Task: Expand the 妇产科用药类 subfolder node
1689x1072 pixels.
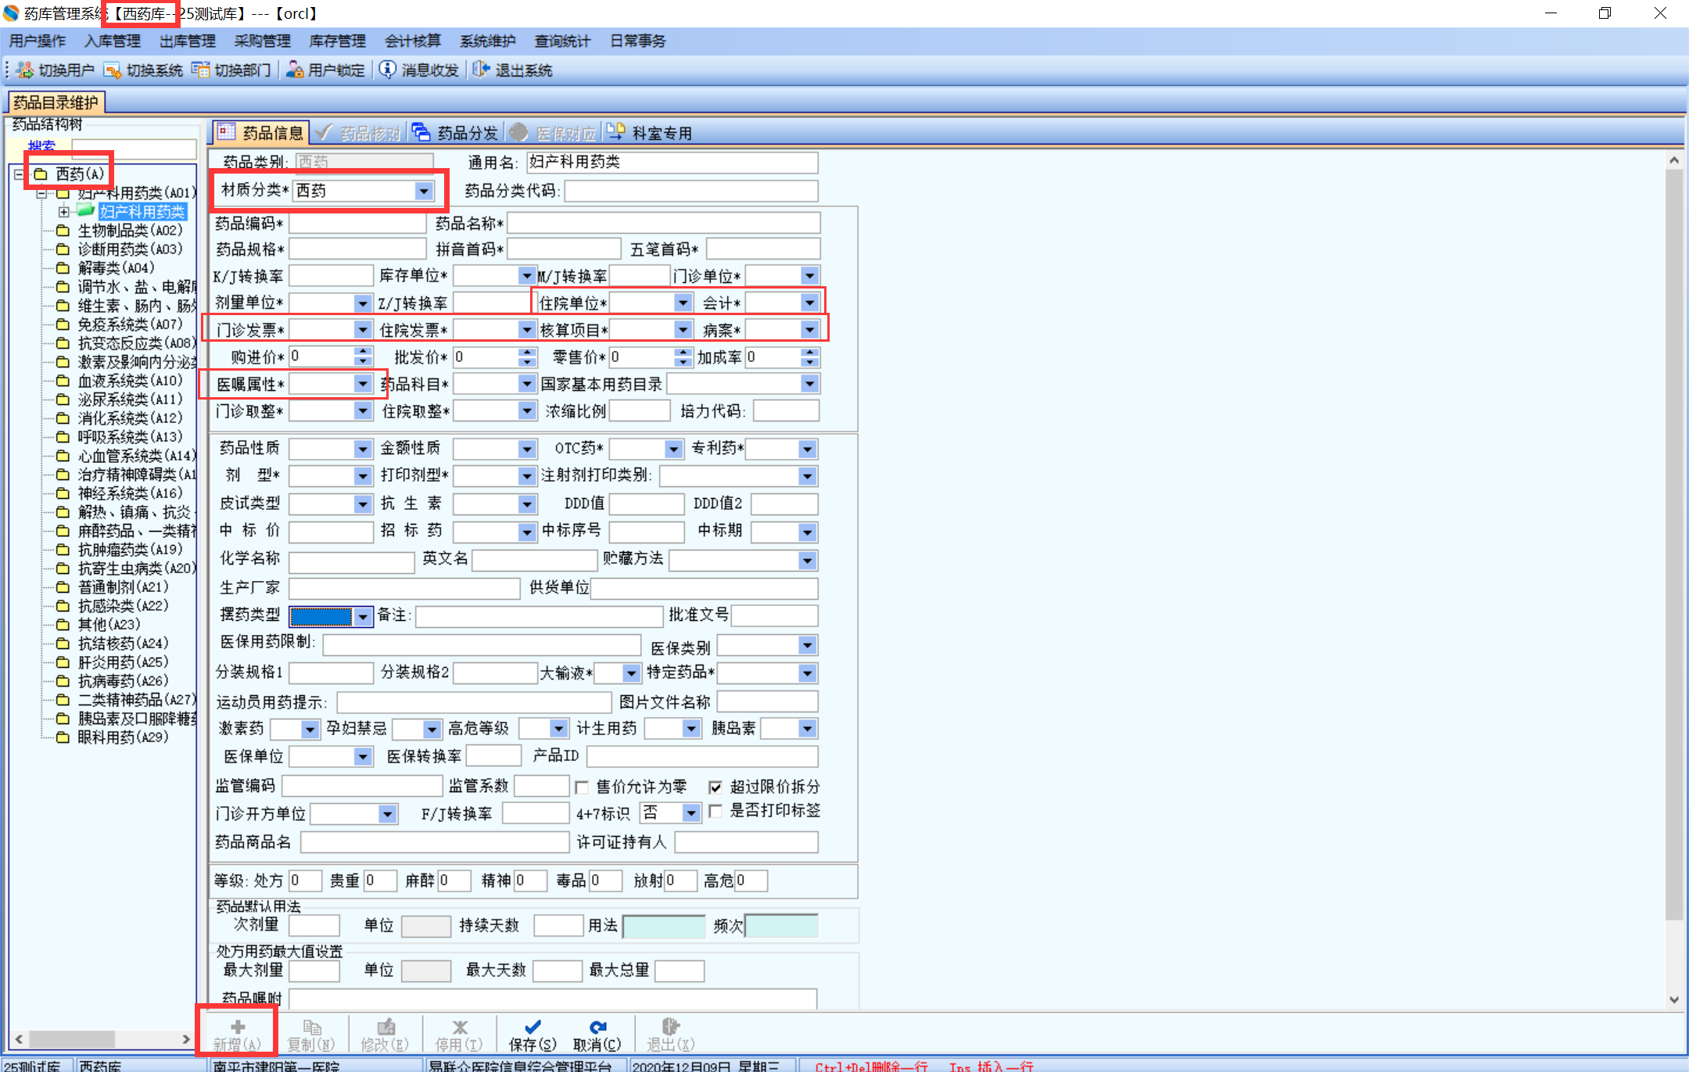Action: (x=64, y=212)
